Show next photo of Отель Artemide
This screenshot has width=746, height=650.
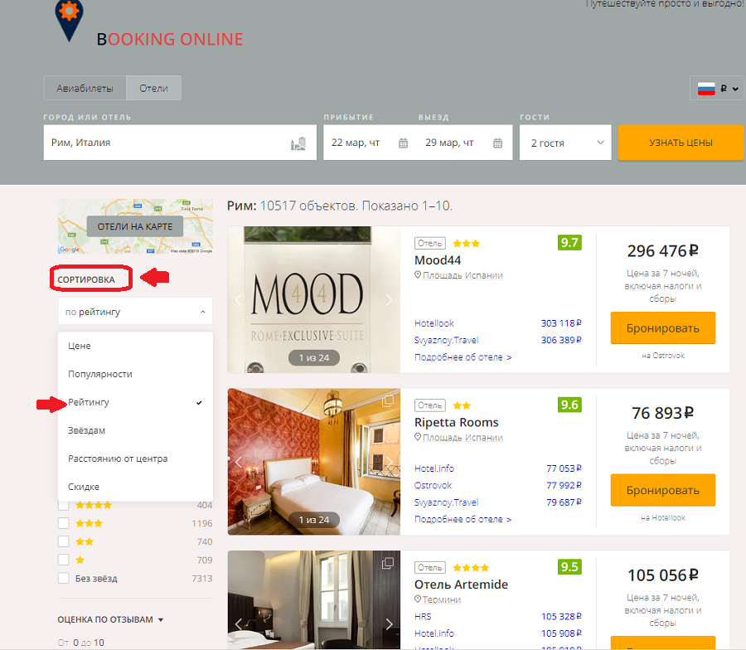(390, 623)
